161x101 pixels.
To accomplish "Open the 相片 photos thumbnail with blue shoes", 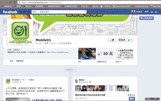I will click(87, 54).
